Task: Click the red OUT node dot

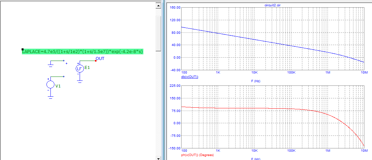Action: (x=96, y=61)
